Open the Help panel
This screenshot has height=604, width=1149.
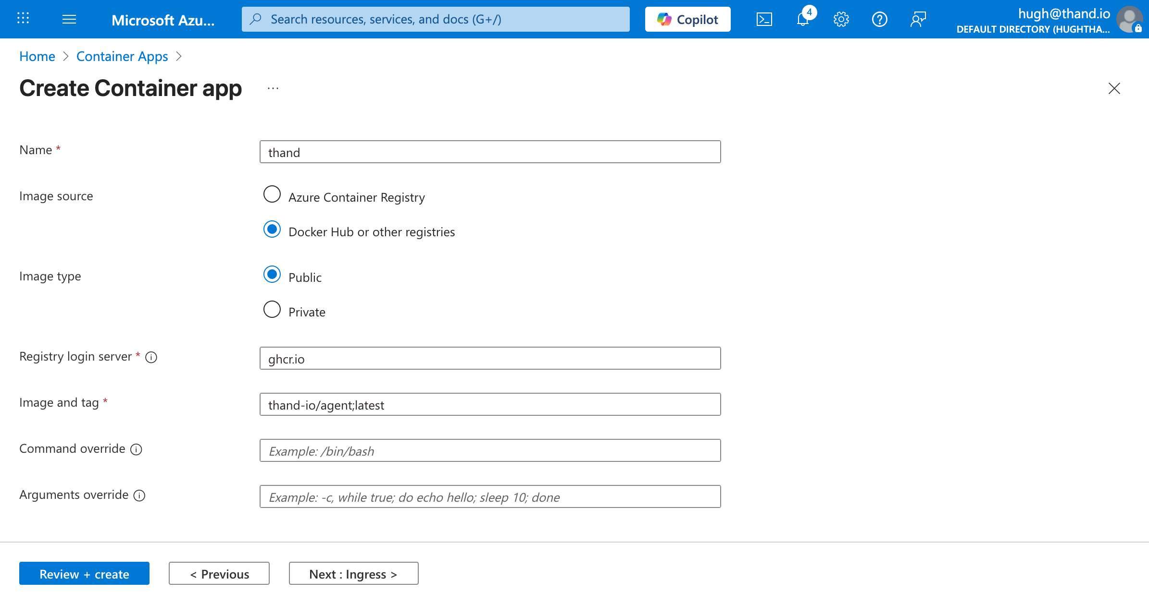[x=879, y=19]
